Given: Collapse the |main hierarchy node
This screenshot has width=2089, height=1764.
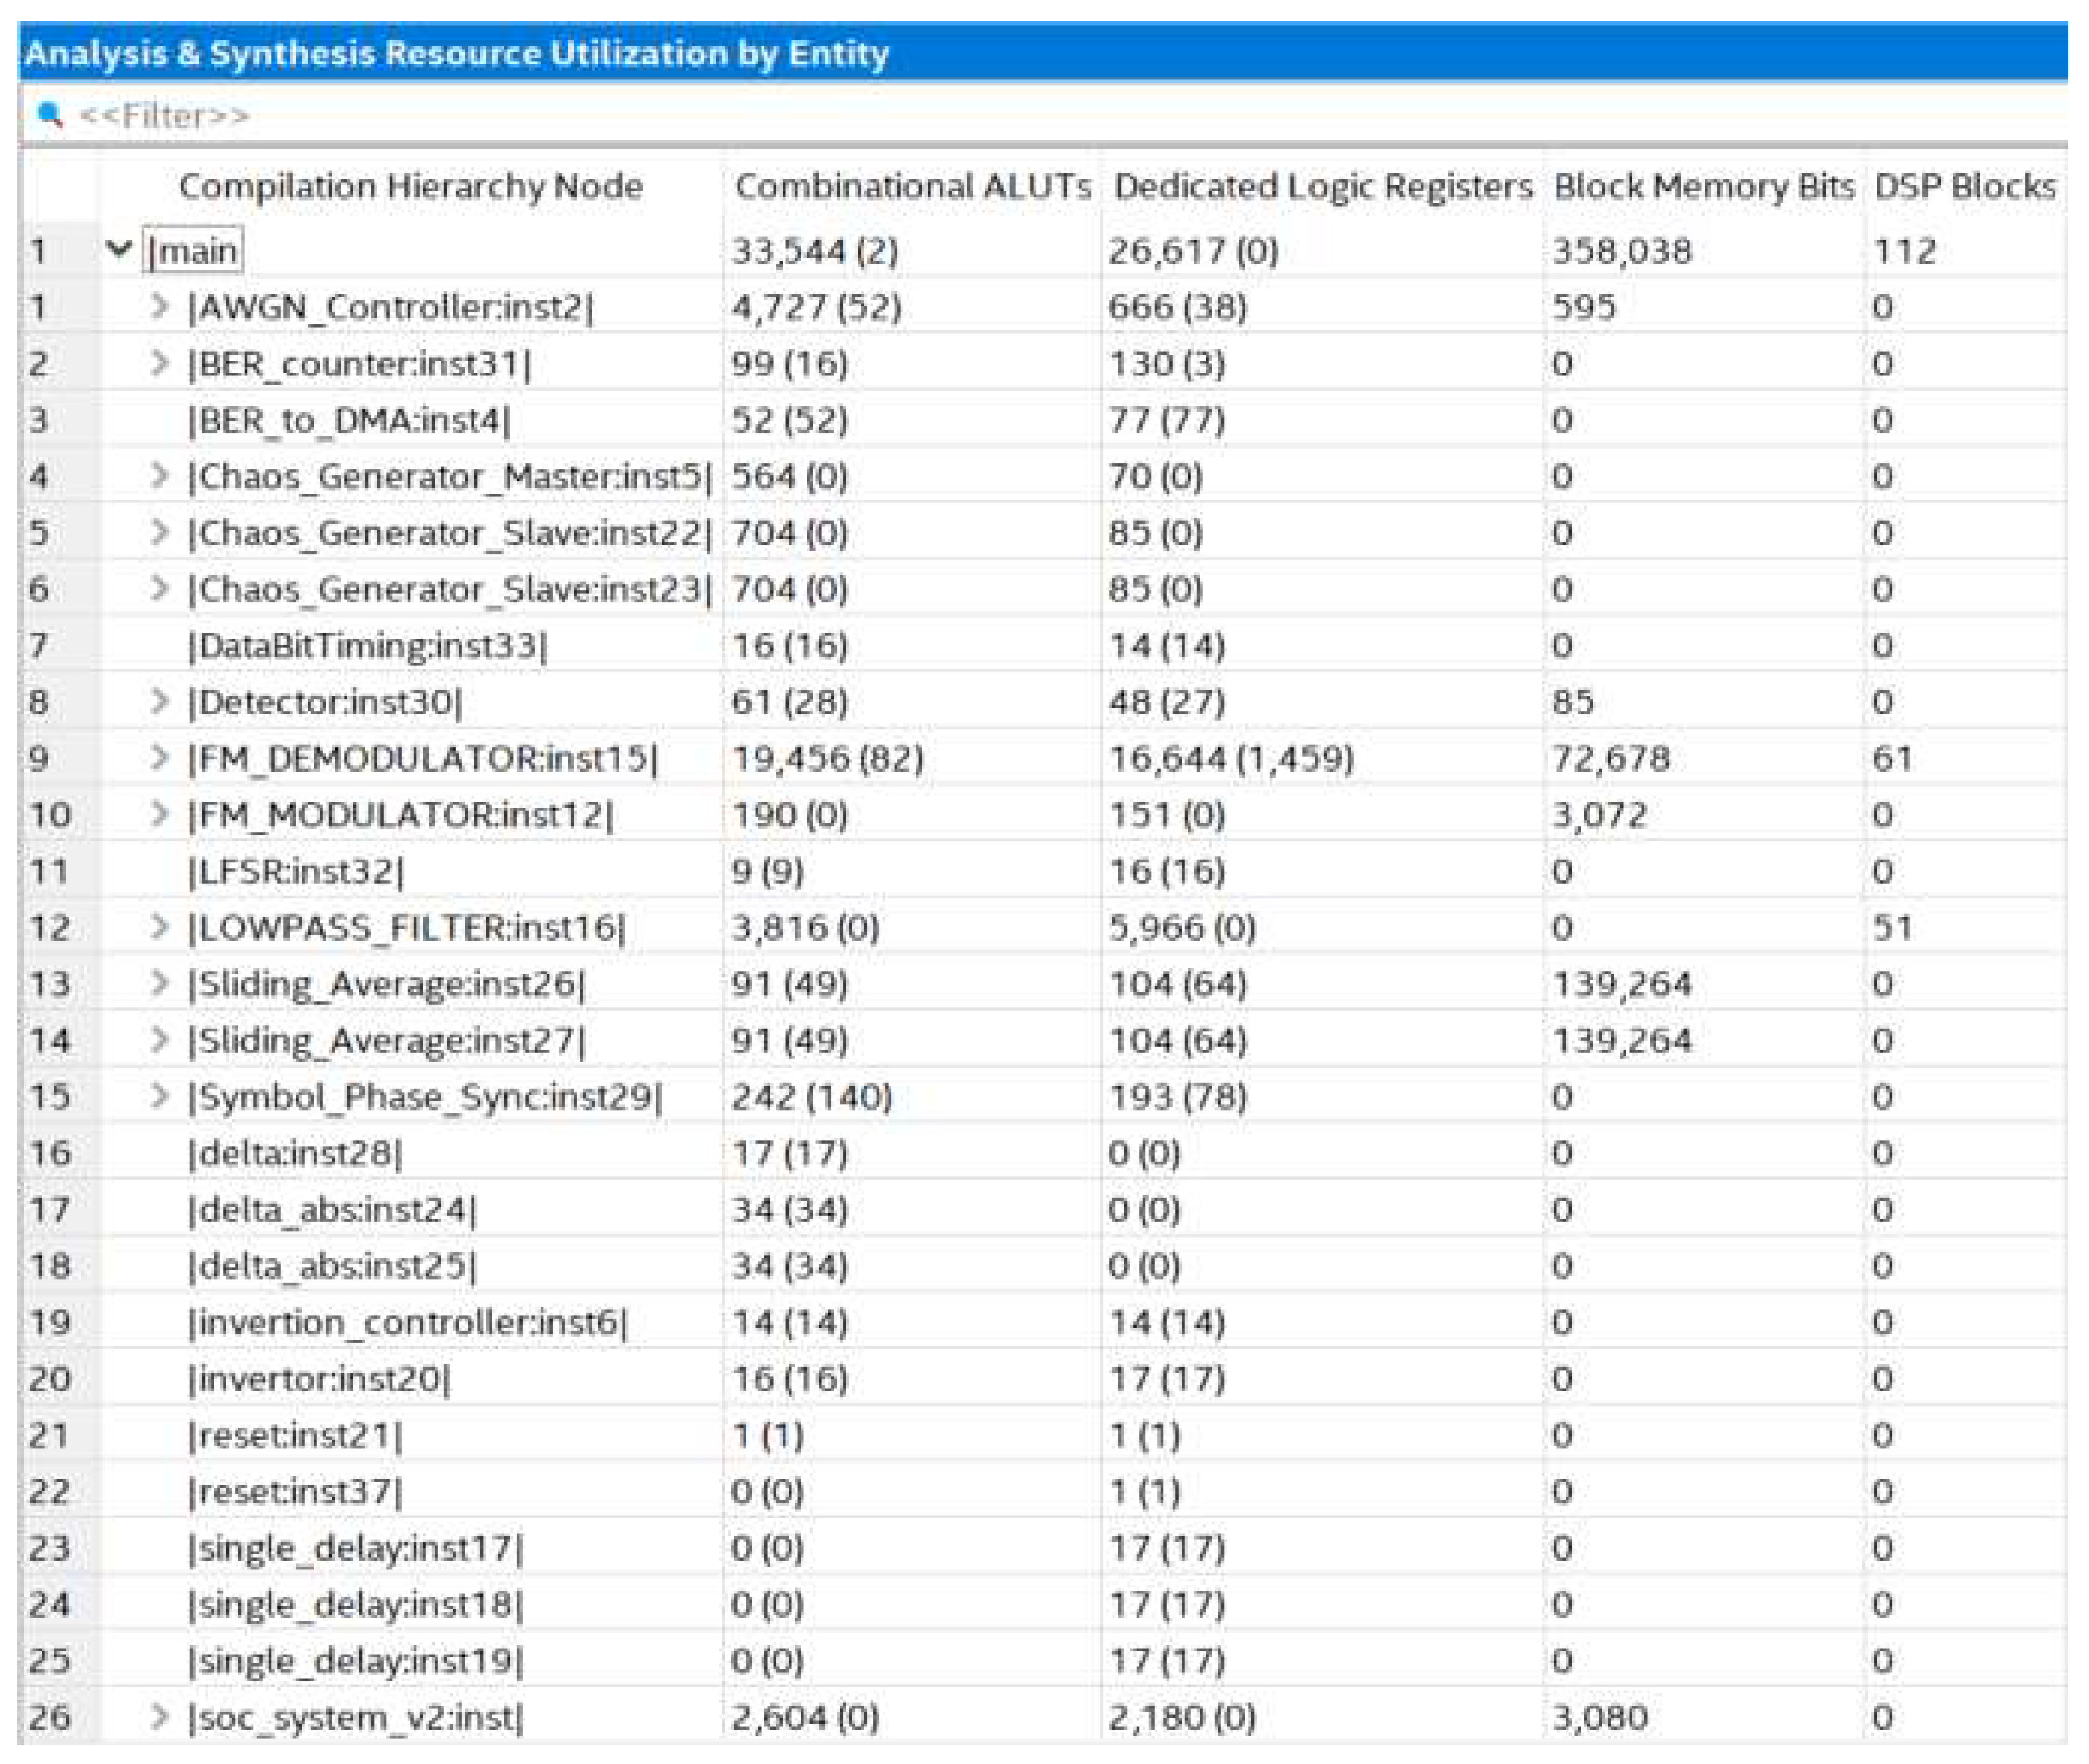Looking at the screenshot, I should [119, 249].
